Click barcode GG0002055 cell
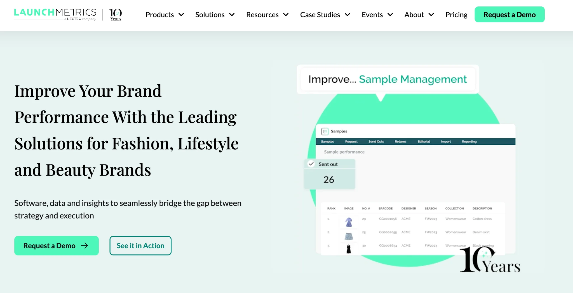573x293 pixels. click(x=388, y=232)
